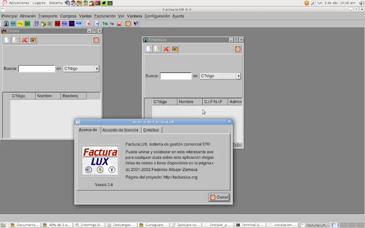
Task: Open the Principal menu
Action: point(9,16)
